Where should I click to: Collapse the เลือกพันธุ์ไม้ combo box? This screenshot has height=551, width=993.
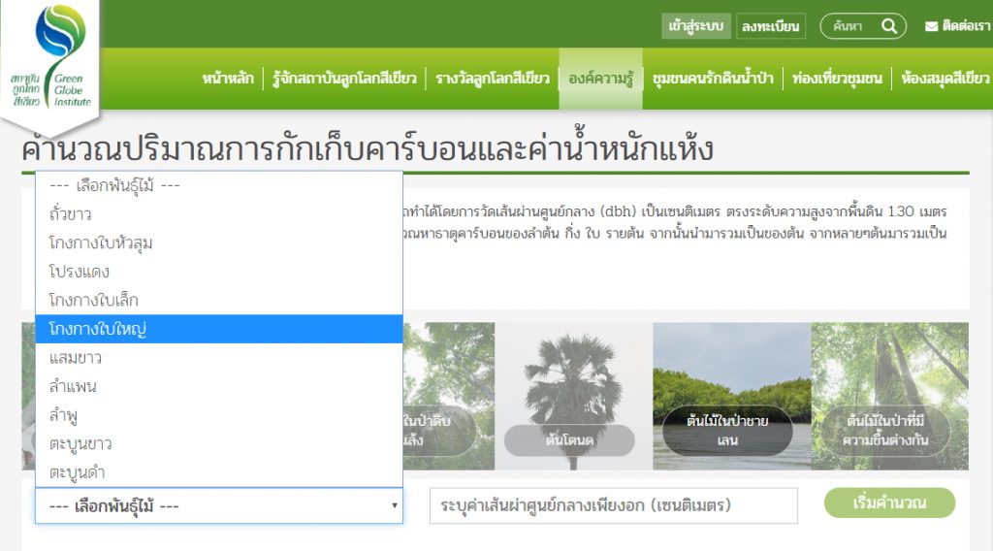(x=219, y=505)
